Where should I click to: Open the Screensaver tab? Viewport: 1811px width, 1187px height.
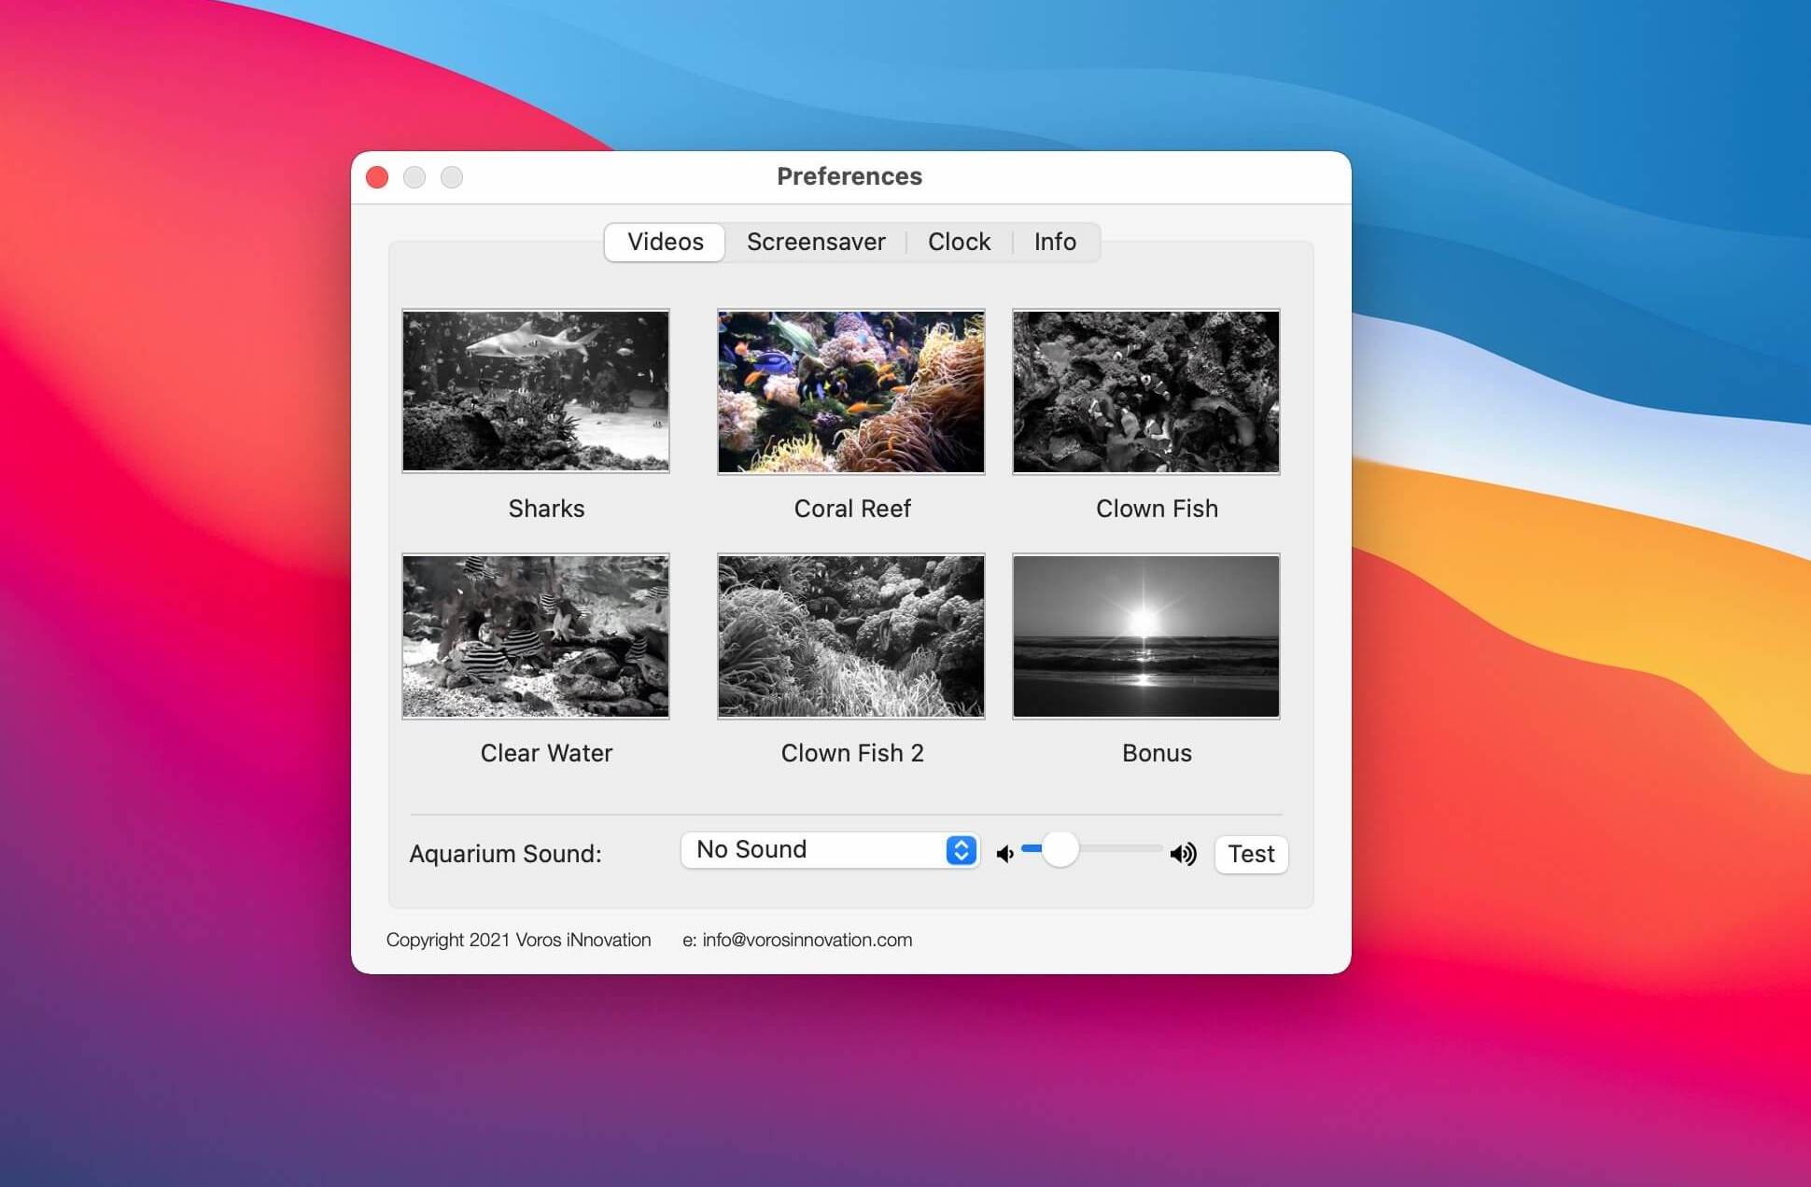coord(815,242)
